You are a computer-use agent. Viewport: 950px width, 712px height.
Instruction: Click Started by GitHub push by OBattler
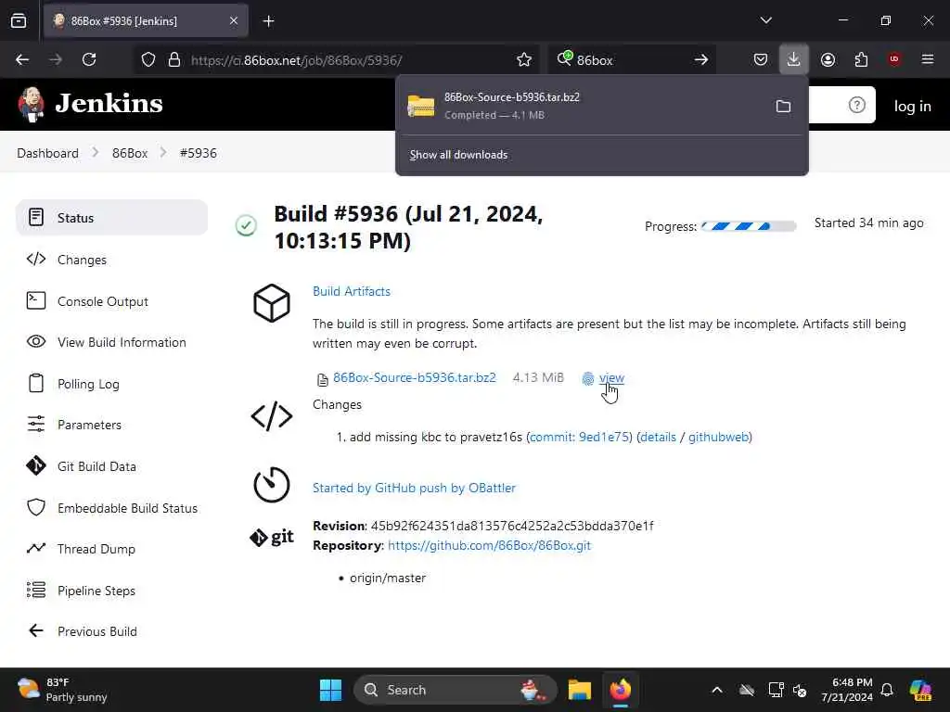tap(414, 488)
